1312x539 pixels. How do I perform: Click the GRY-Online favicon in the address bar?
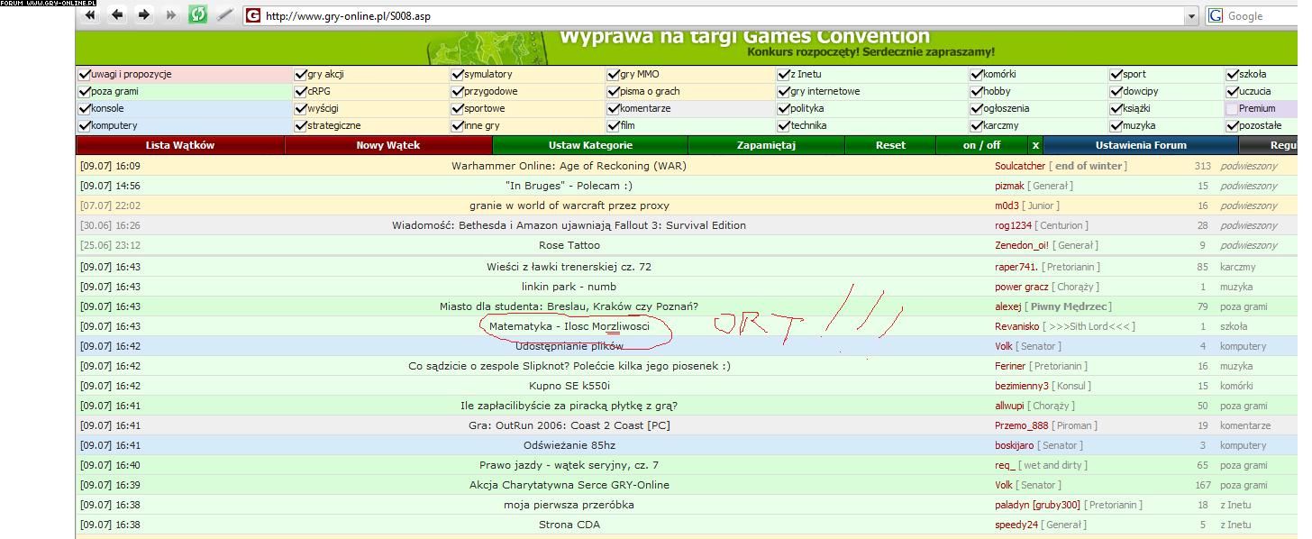click(x=253, y=15)
